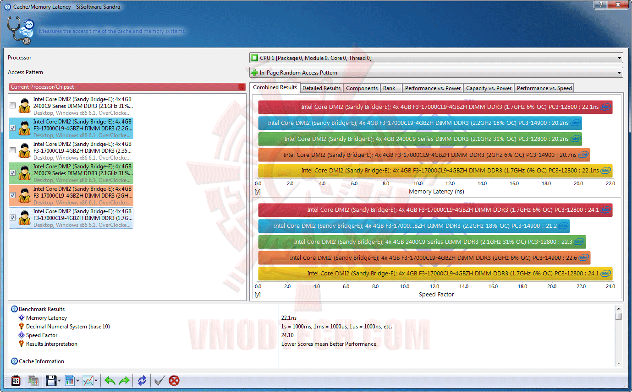
Task: Uncheck the green 2400C9 Series entry
Action: [x=13, y=173]
